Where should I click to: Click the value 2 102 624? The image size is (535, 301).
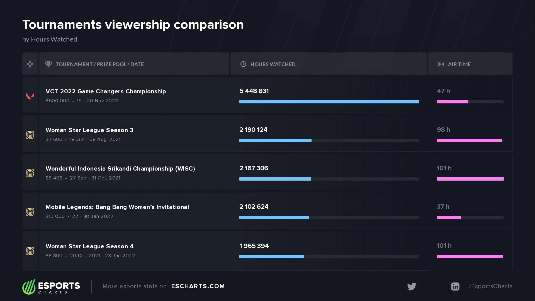(254, 207)
